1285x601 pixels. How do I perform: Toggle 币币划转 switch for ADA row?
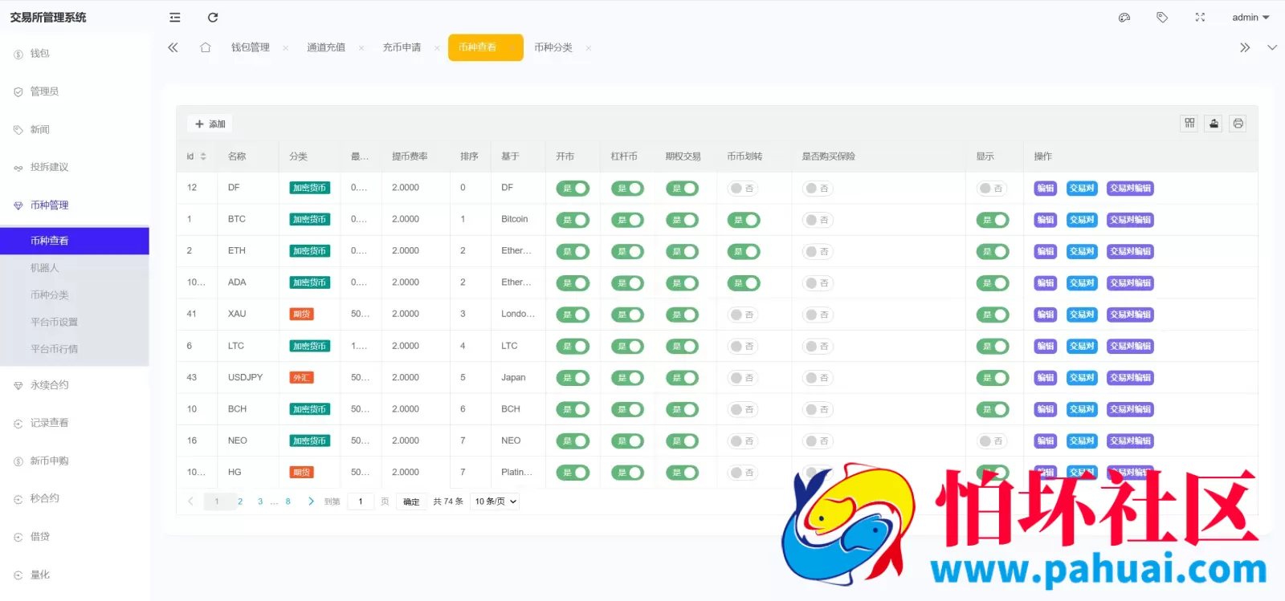pyautogui.click(x=744, y=283)
